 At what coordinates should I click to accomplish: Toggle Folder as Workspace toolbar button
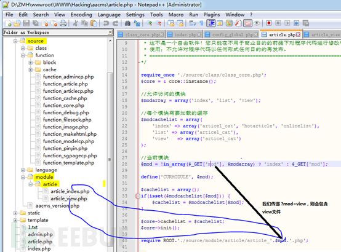[247, 23]
